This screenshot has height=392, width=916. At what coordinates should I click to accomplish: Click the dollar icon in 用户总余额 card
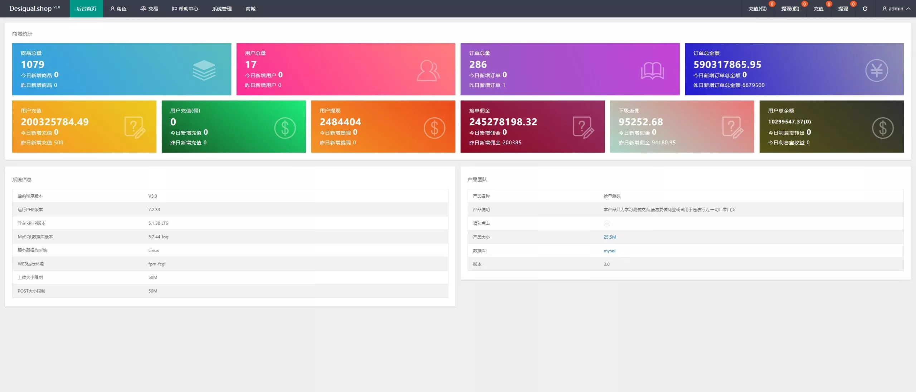coord(882,128)
